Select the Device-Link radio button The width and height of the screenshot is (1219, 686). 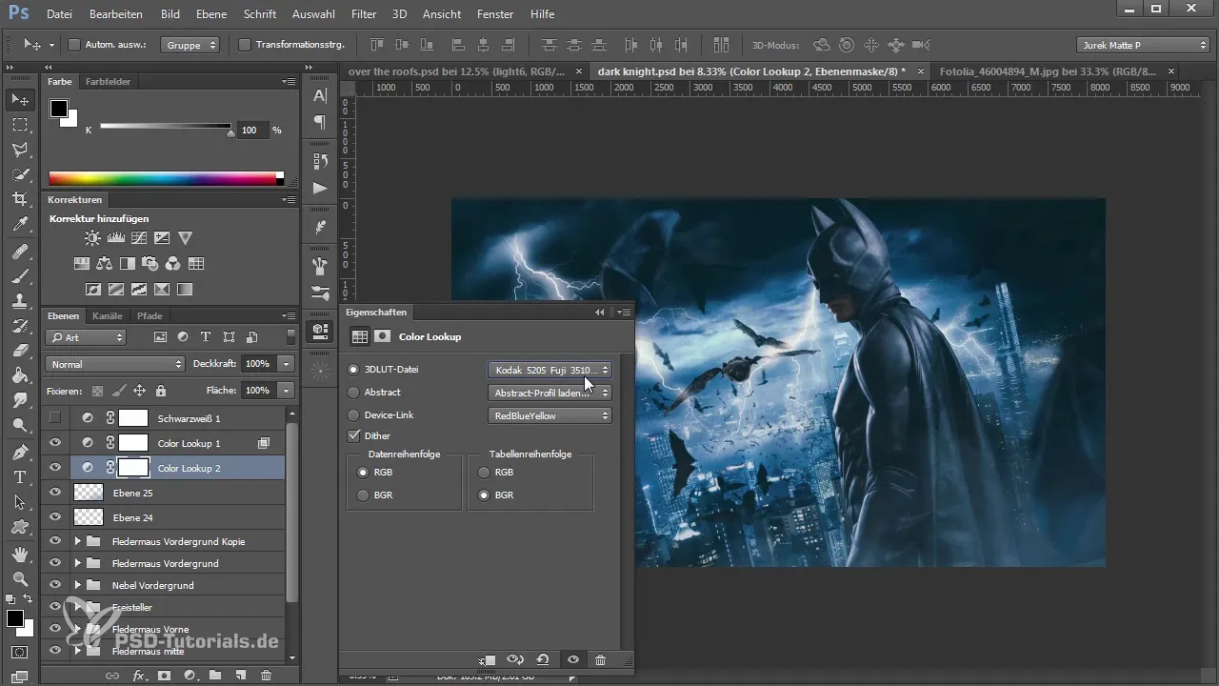pos(354,415)
